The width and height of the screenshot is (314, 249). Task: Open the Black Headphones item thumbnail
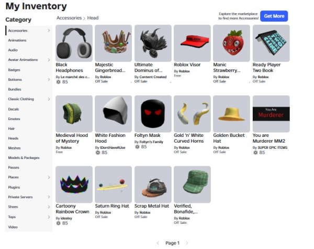[74, 43]
